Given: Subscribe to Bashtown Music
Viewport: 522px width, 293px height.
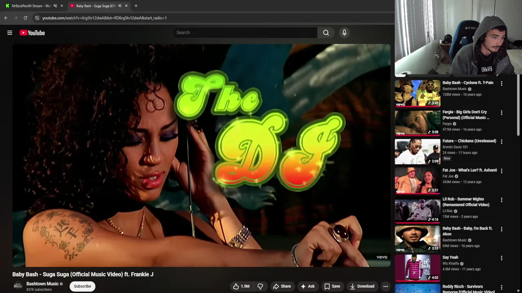Looking at the screenshot, I should pos(82,286).
